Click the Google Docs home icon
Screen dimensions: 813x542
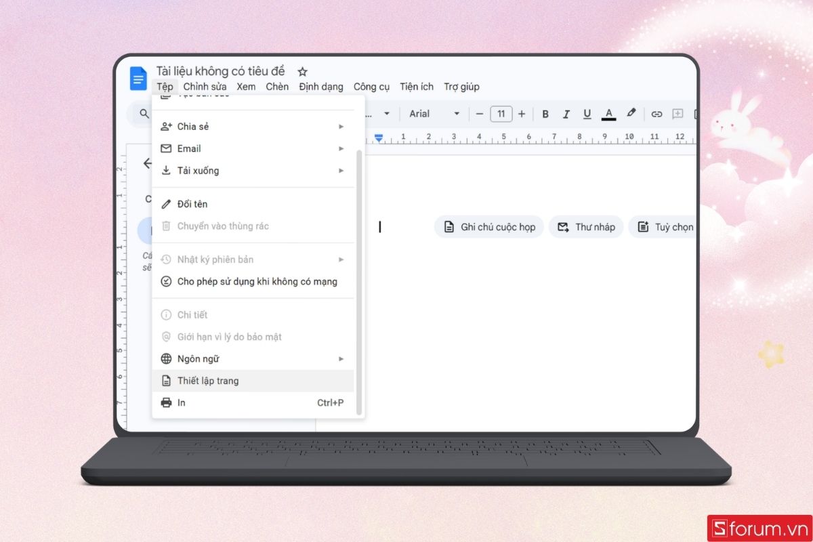[x=138, y=79]
